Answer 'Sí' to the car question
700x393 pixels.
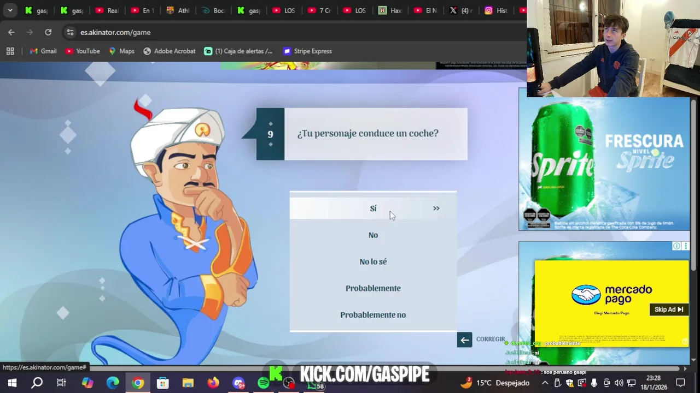click(373, 209)
